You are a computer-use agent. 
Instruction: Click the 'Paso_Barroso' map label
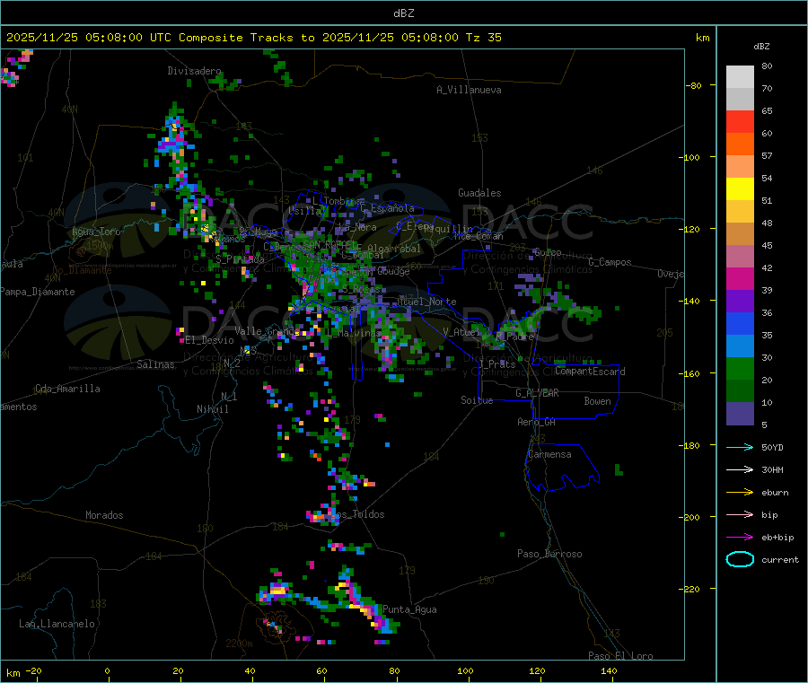[549, 554]
